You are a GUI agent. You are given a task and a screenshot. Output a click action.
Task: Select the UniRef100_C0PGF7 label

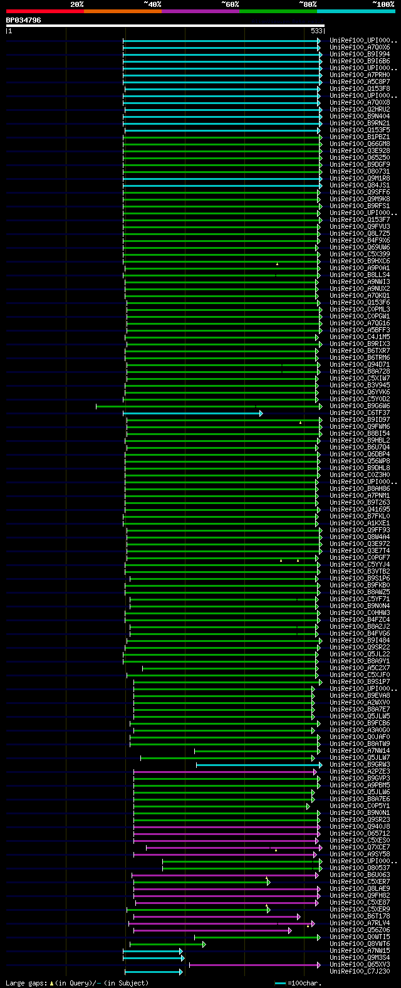coord(360,558)
